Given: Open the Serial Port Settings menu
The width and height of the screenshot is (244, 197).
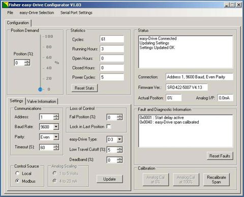Looking at the screenshot, I should coord(76,13).
